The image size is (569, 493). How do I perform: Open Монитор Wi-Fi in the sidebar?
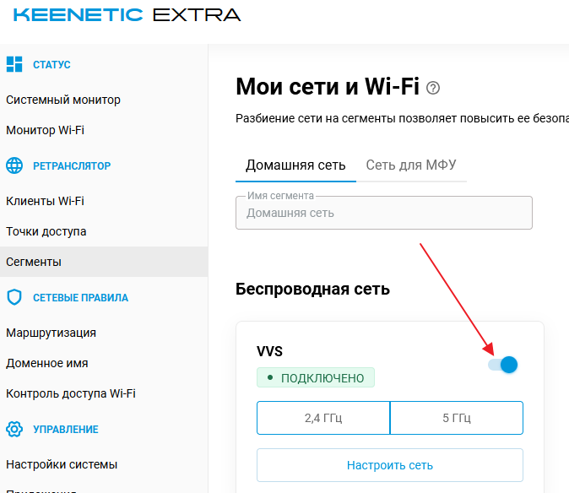coord(46,130)
